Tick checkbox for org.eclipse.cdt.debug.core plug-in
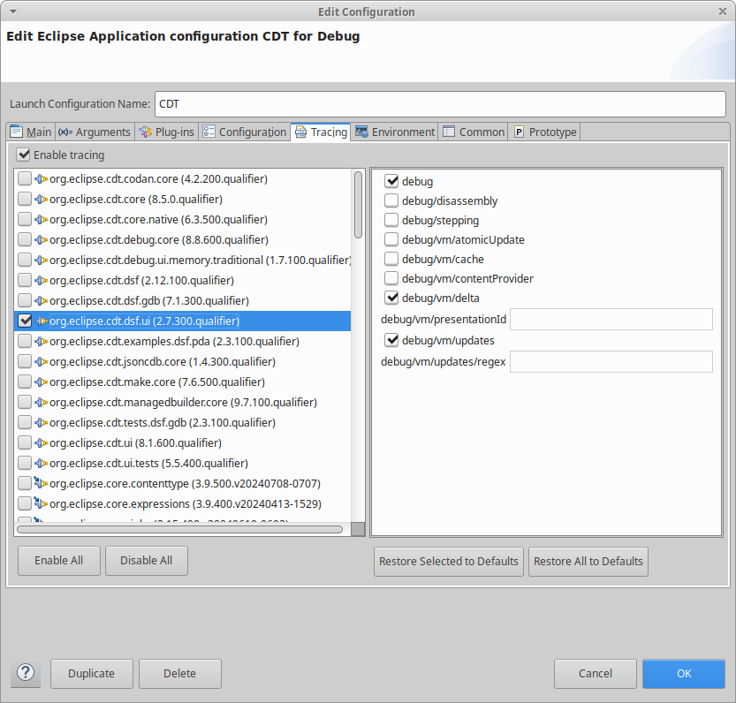736x703 pixels. pos(25,239)
